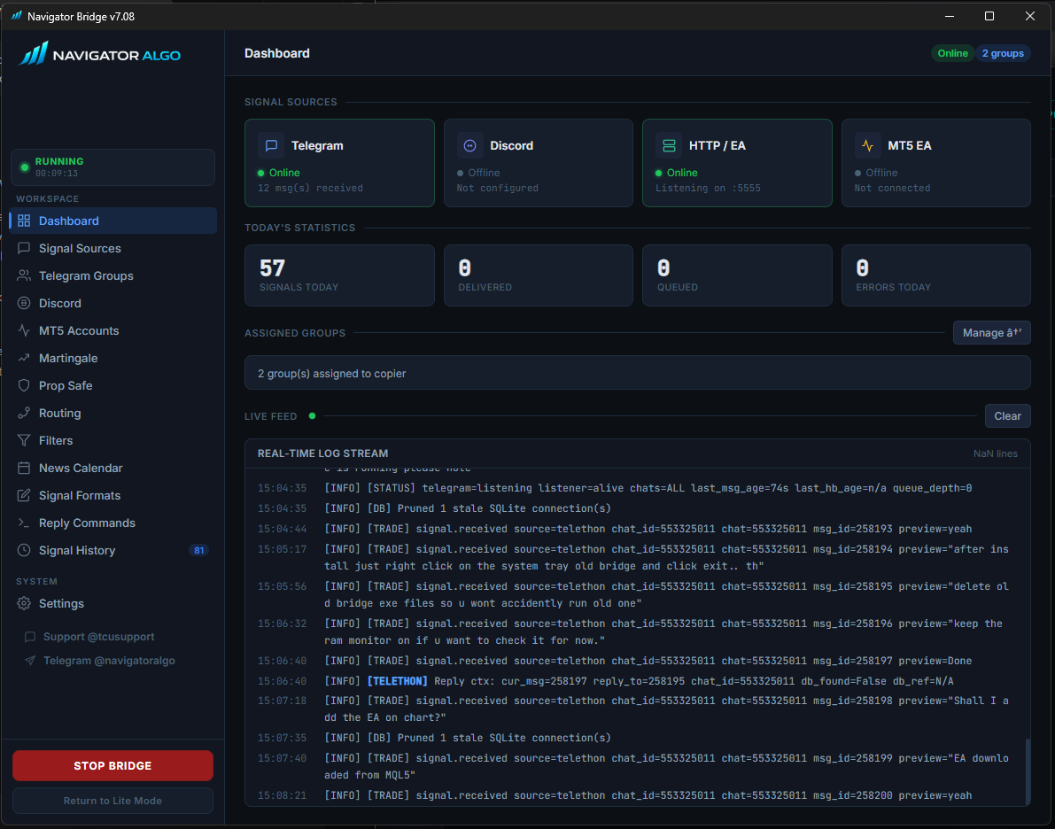Open Support @tcusupport link
The image size is (1055, 829).
tap(99, 637)
